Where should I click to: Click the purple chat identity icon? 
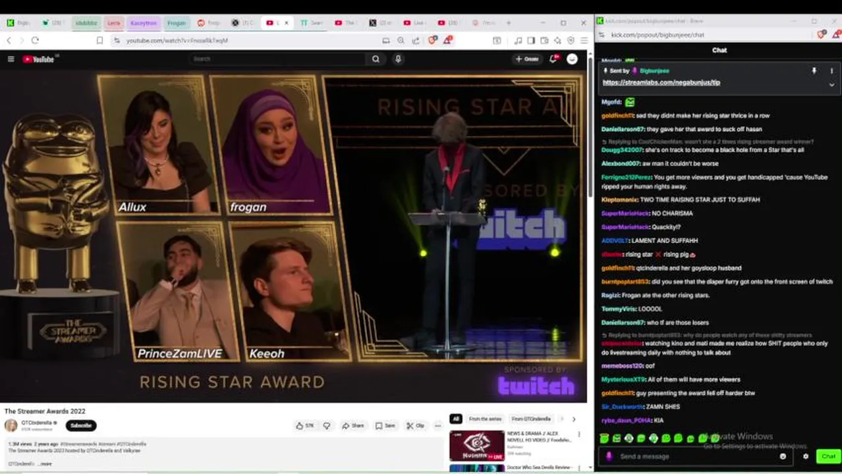pyautogui.click(x=609, y=456)
